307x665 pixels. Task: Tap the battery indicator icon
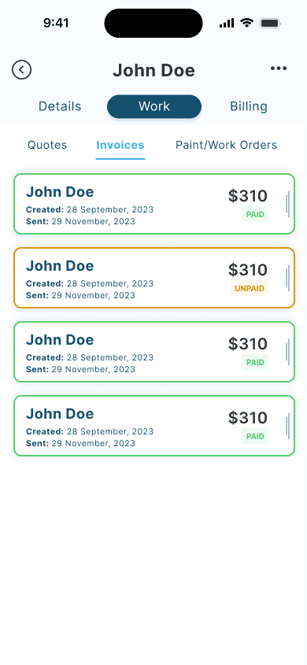[271, 24]
